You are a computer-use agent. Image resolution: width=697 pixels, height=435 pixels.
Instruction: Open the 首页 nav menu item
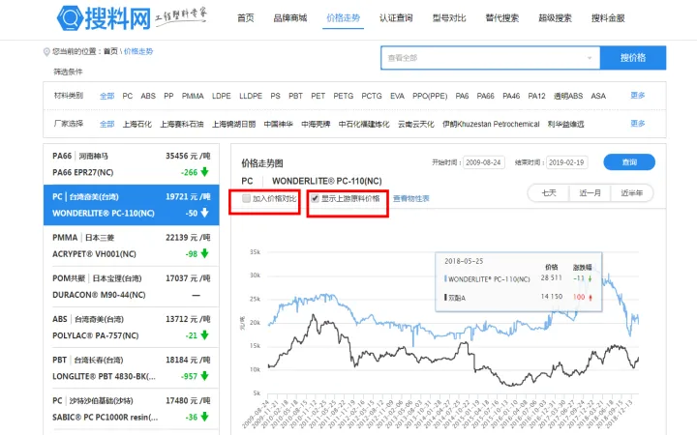pyautogui.click(x=245, y=18)
